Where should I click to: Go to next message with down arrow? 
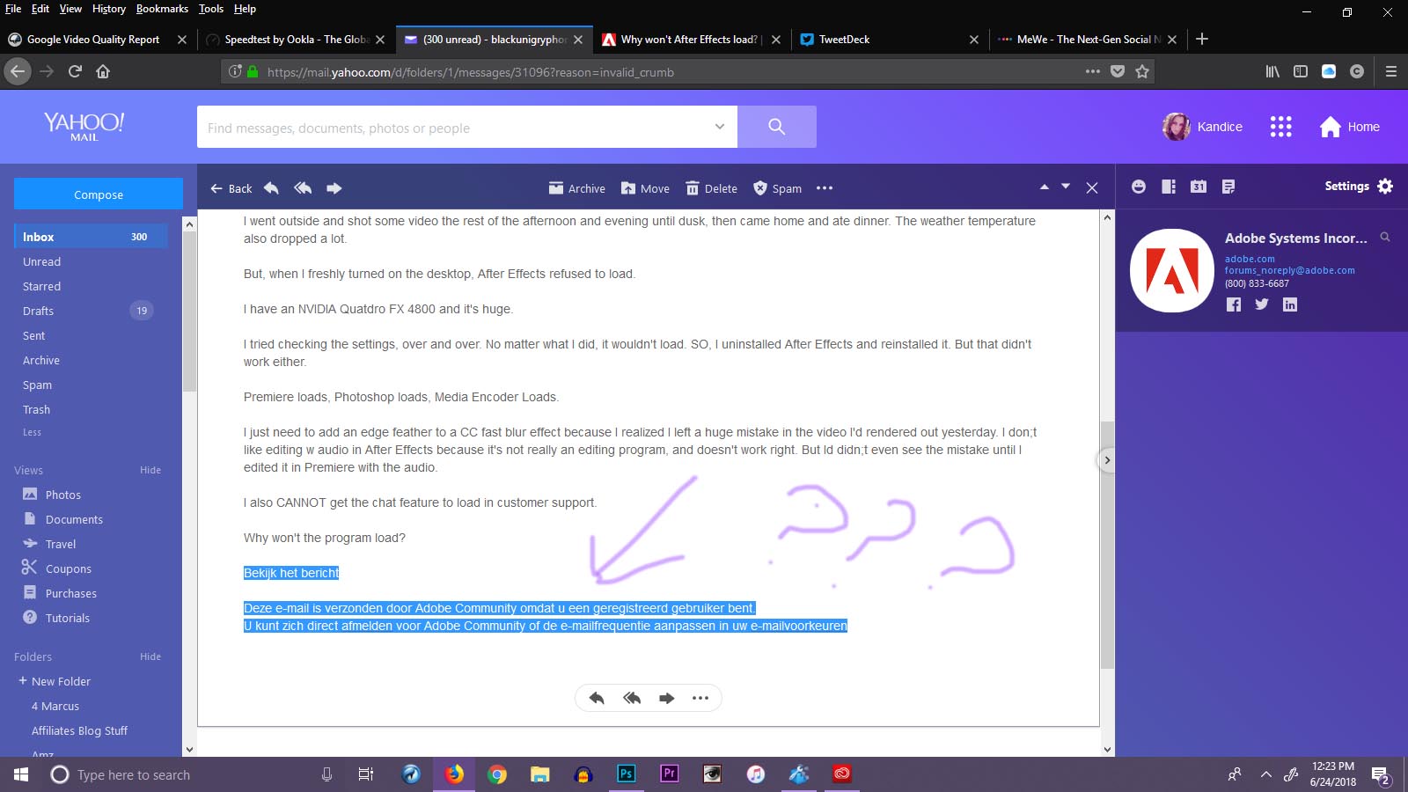pos(1066,187)
